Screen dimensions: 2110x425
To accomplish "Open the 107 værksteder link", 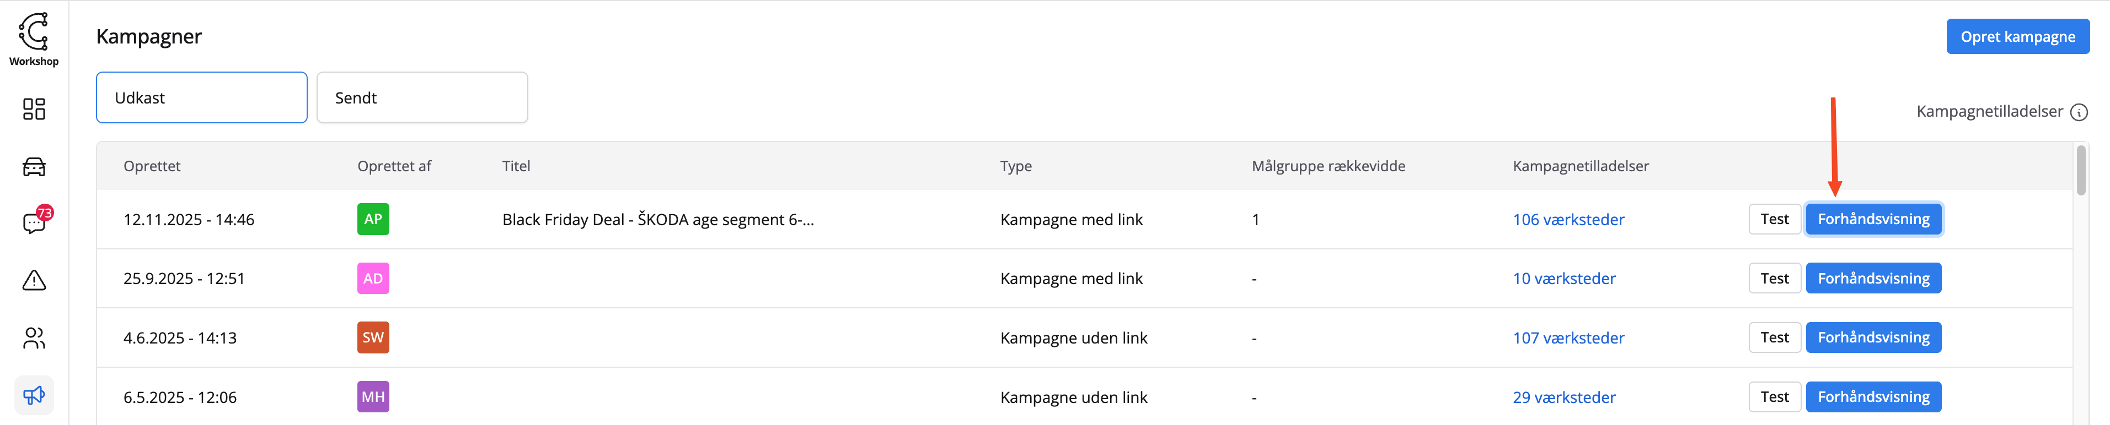I will [1568, 339].
